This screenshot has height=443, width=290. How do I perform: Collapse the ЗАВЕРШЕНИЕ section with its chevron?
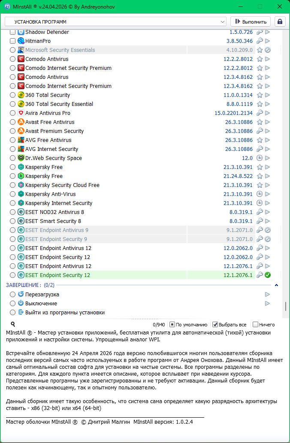coord(276,285)
